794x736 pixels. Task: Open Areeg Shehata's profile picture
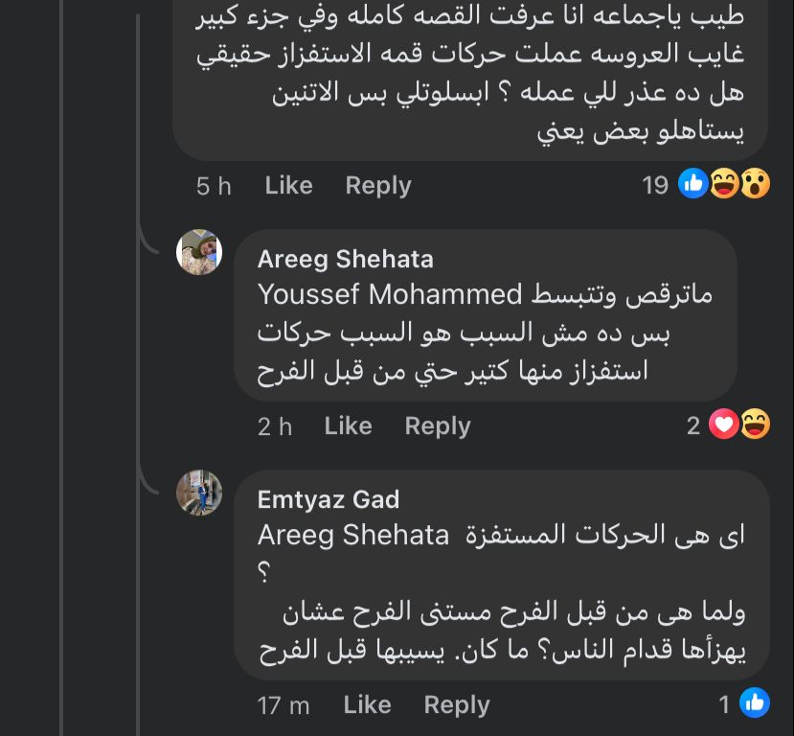[x=199, y=253]
